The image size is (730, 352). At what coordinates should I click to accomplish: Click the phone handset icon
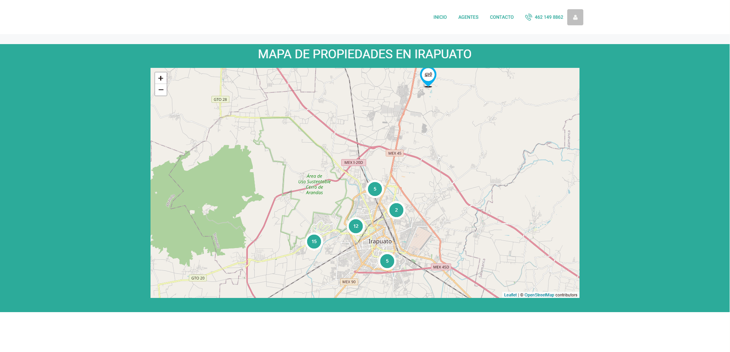529,17
